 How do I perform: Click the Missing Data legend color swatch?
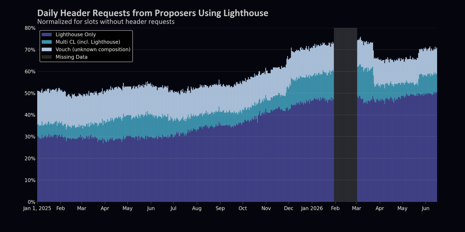pyautogui.click(x=46, y=57)
